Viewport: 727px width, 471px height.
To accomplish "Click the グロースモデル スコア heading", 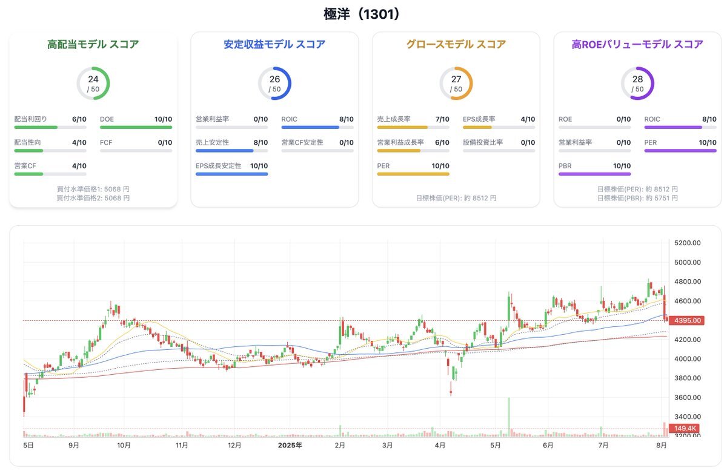I will [456, 44].
